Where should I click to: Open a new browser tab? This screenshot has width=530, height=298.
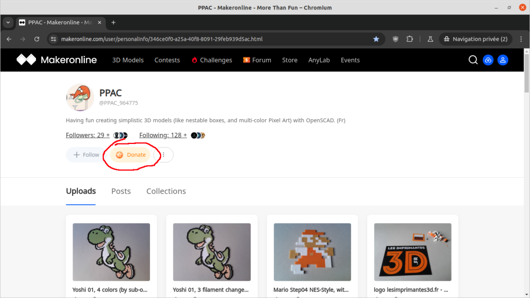pos(113,22)
